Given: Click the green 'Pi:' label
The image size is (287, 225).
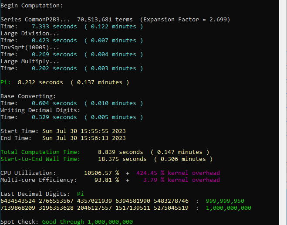Looking at the screenshot, I should coord(6,82).
